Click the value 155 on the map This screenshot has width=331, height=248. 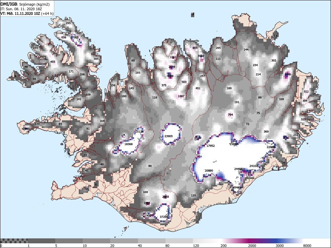point(35,48)
